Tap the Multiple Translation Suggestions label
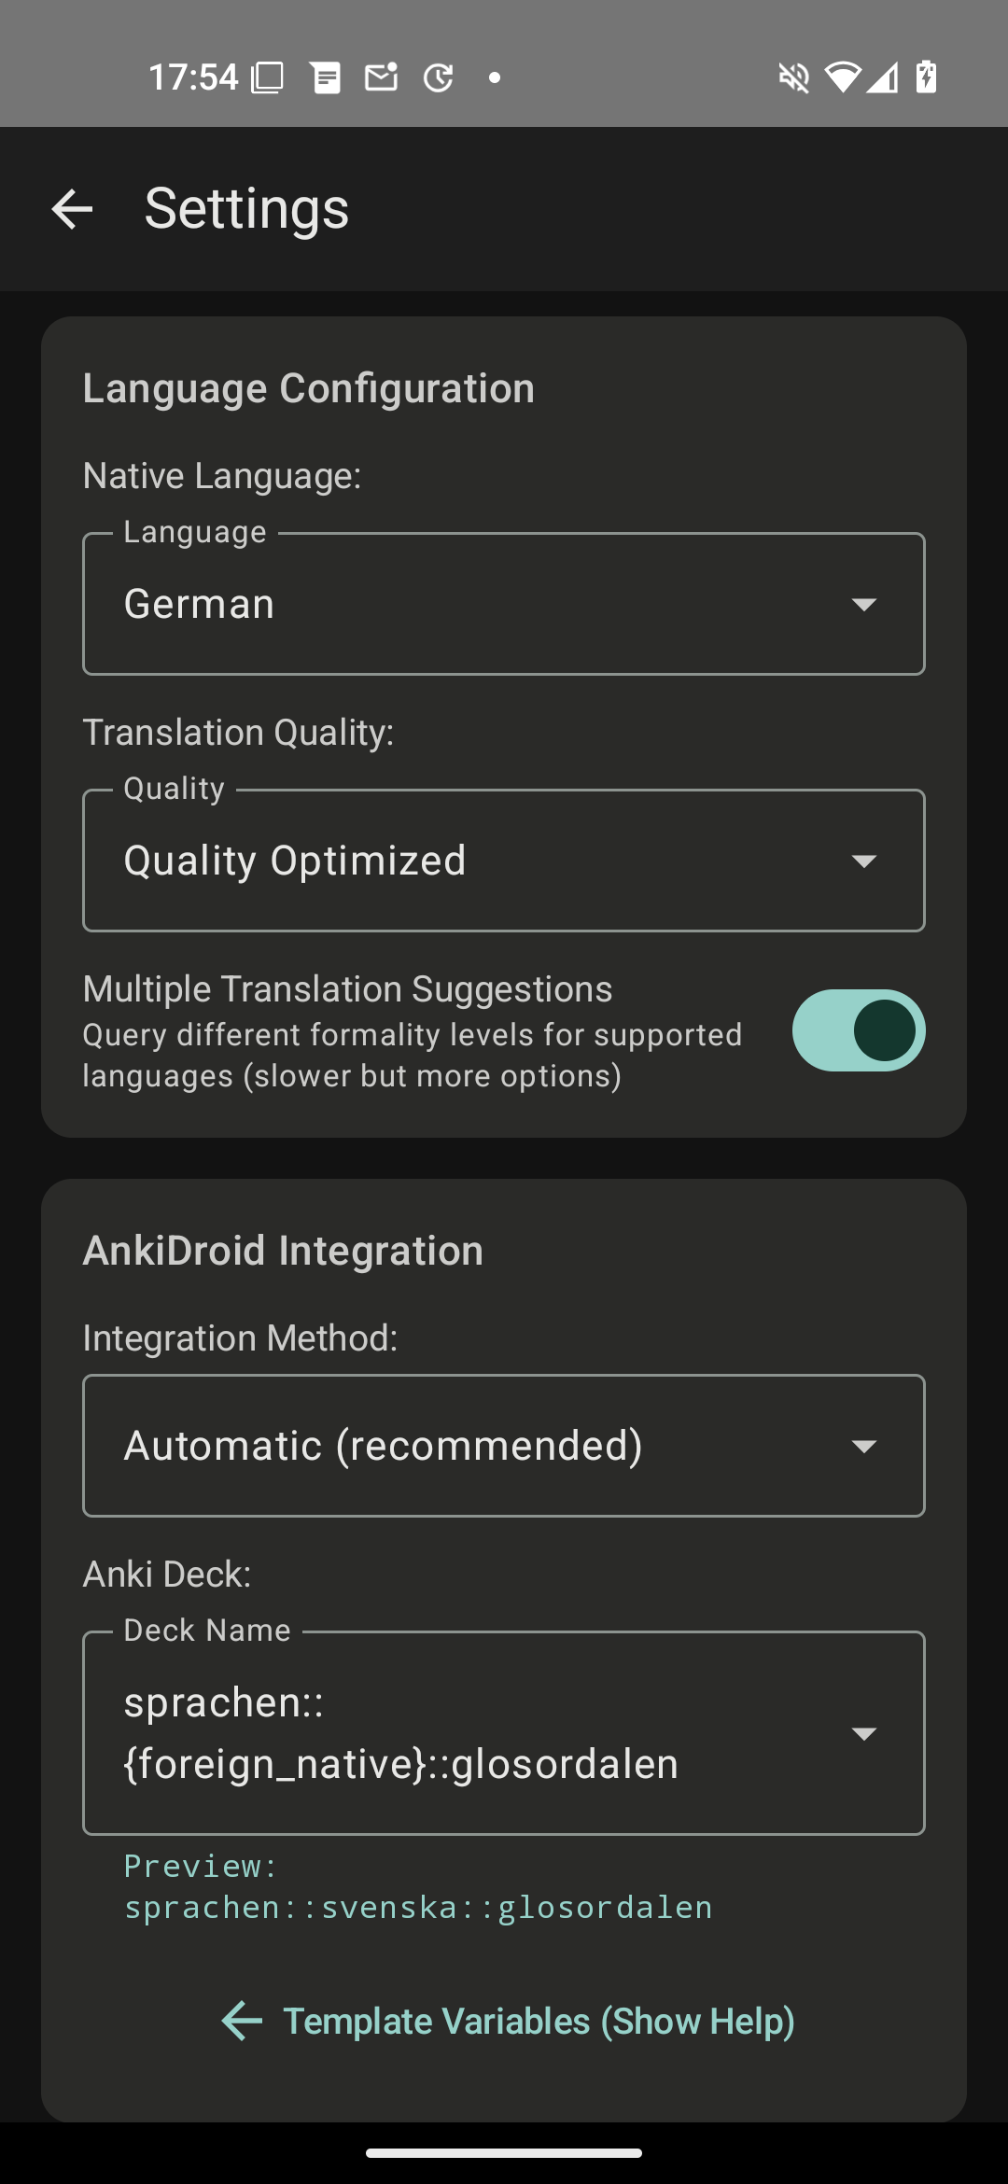Image resolution: width=1008 pixels, height=2184 pixels. [x=347, y=989]
